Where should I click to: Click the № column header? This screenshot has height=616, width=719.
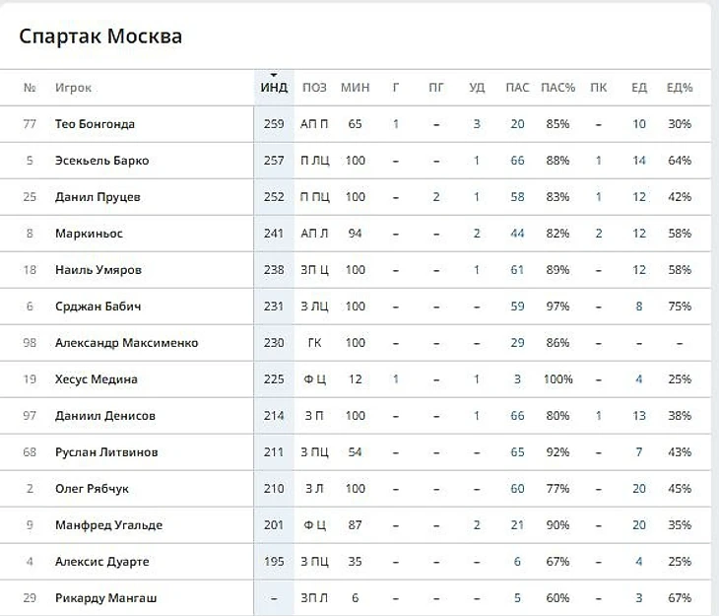(30, 88)
